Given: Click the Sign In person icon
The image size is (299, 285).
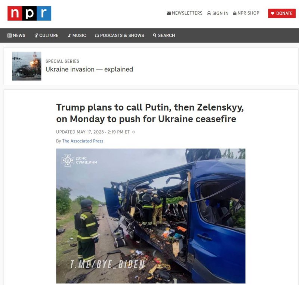Looking at the screenshot, I should tap(209, 13).
